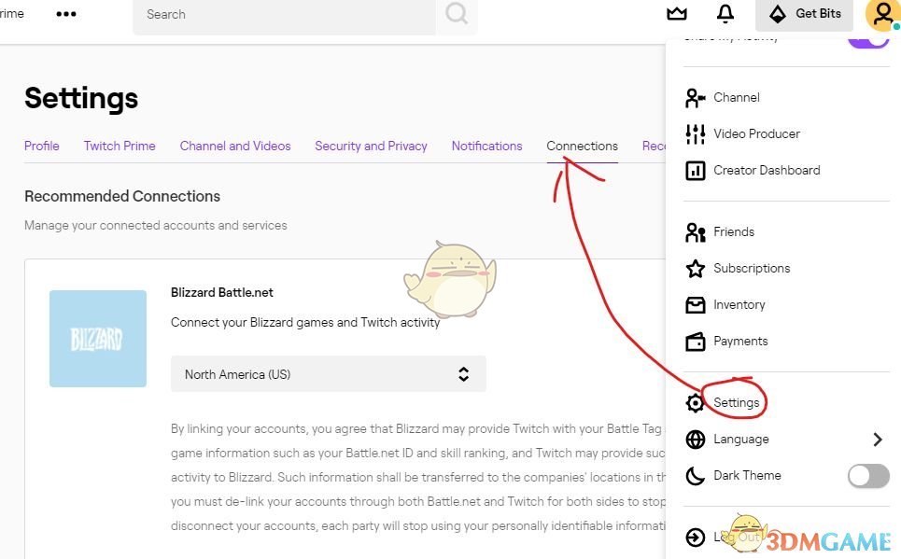Click the Creator Dashboard chart icon

click(696, 170)
